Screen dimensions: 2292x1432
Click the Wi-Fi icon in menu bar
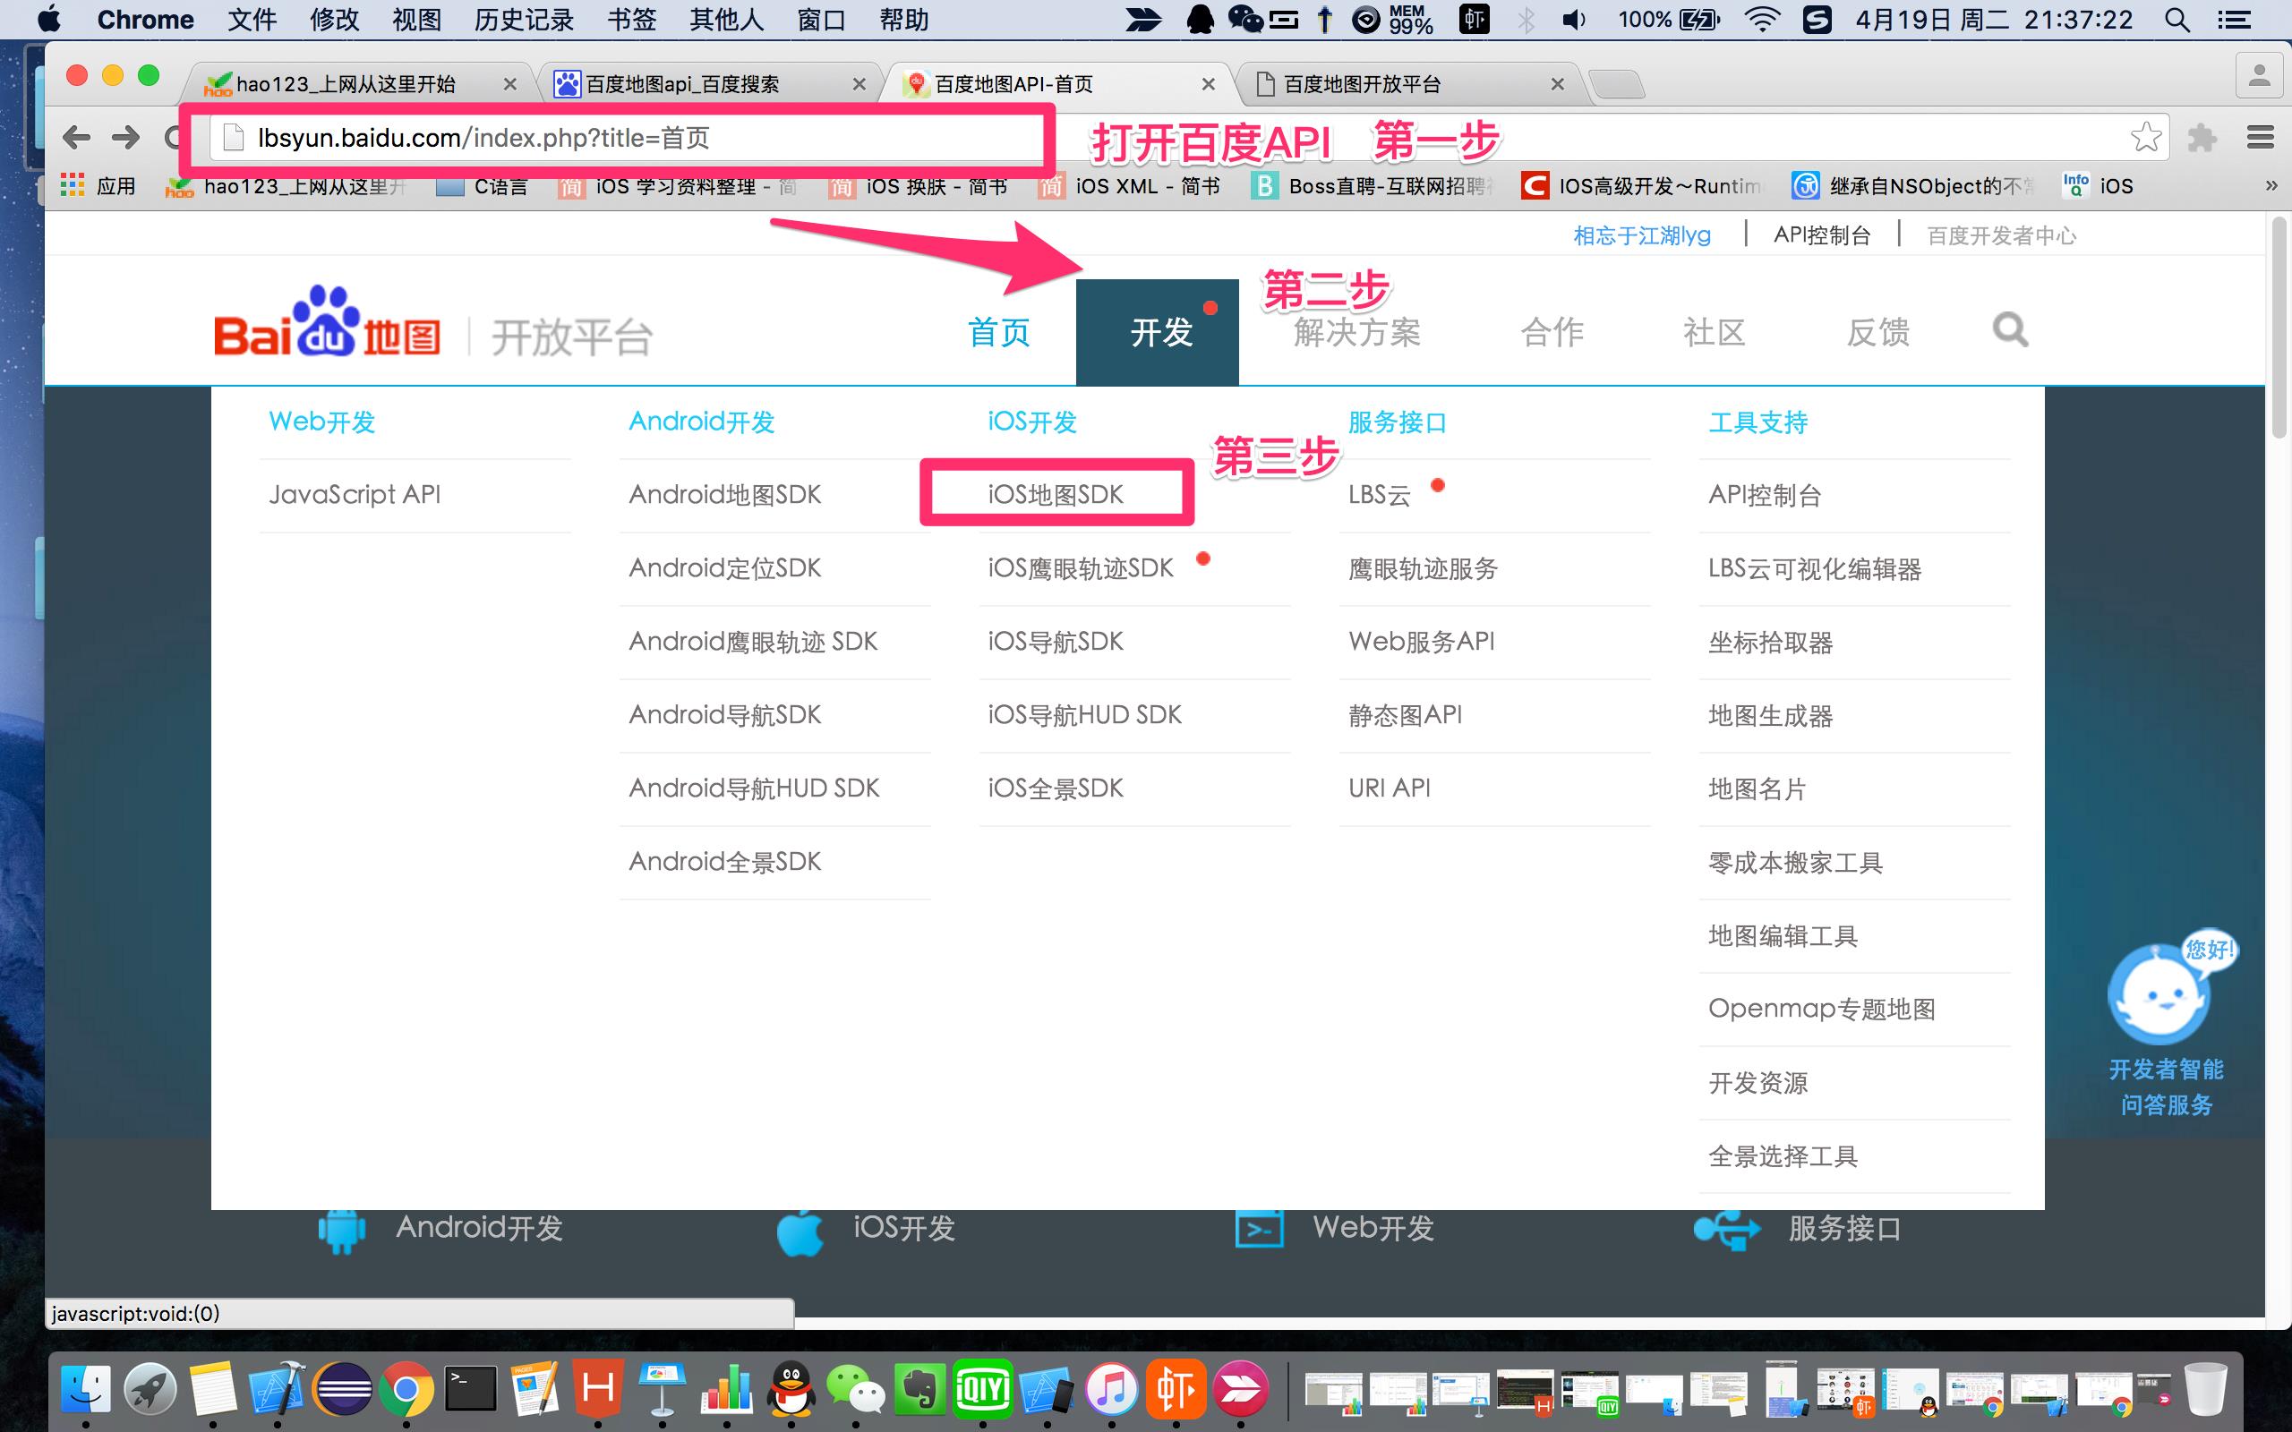pos(1762,20)
